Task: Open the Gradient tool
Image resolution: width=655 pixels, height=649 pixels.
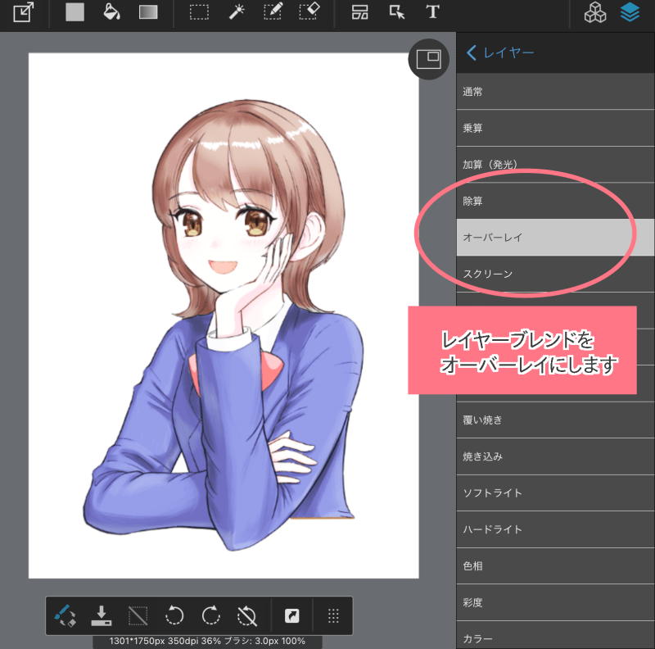Action: pos(150,13)
